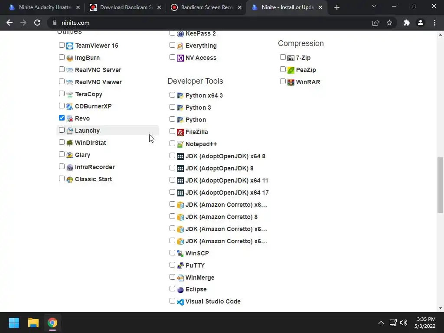This screenshot has height=333, width=444.
Task: Check the Launchy checkbox
Action: pos(62,130)
